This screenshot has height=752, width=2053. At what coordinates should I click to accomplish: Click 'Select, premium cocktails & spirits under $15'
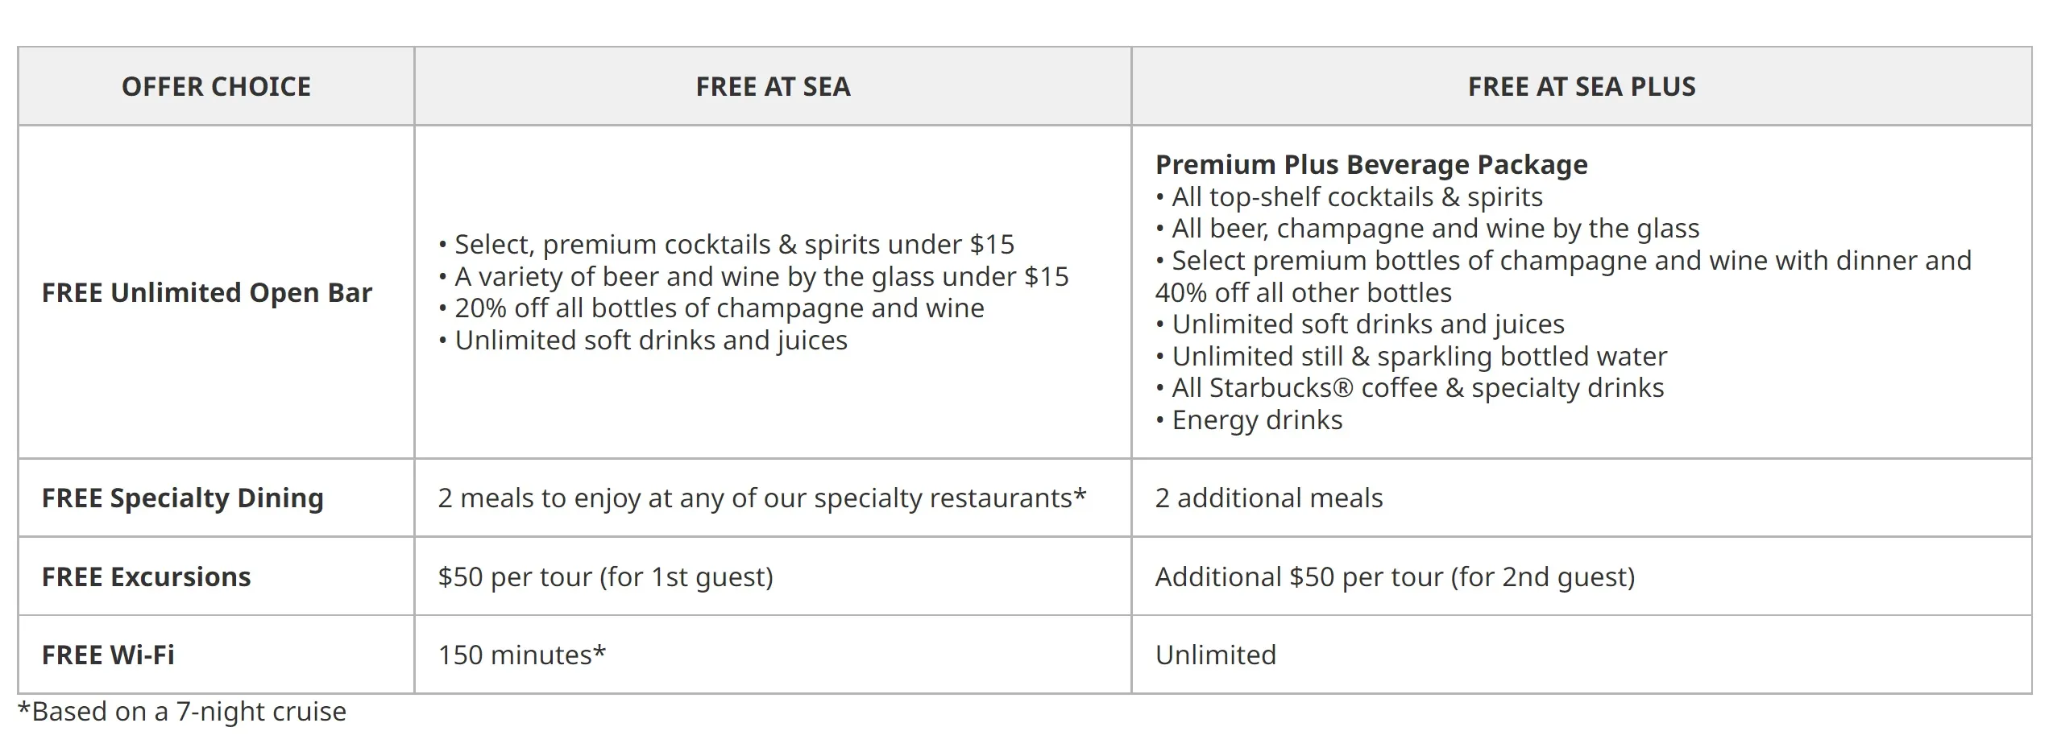tap(727, 244)
